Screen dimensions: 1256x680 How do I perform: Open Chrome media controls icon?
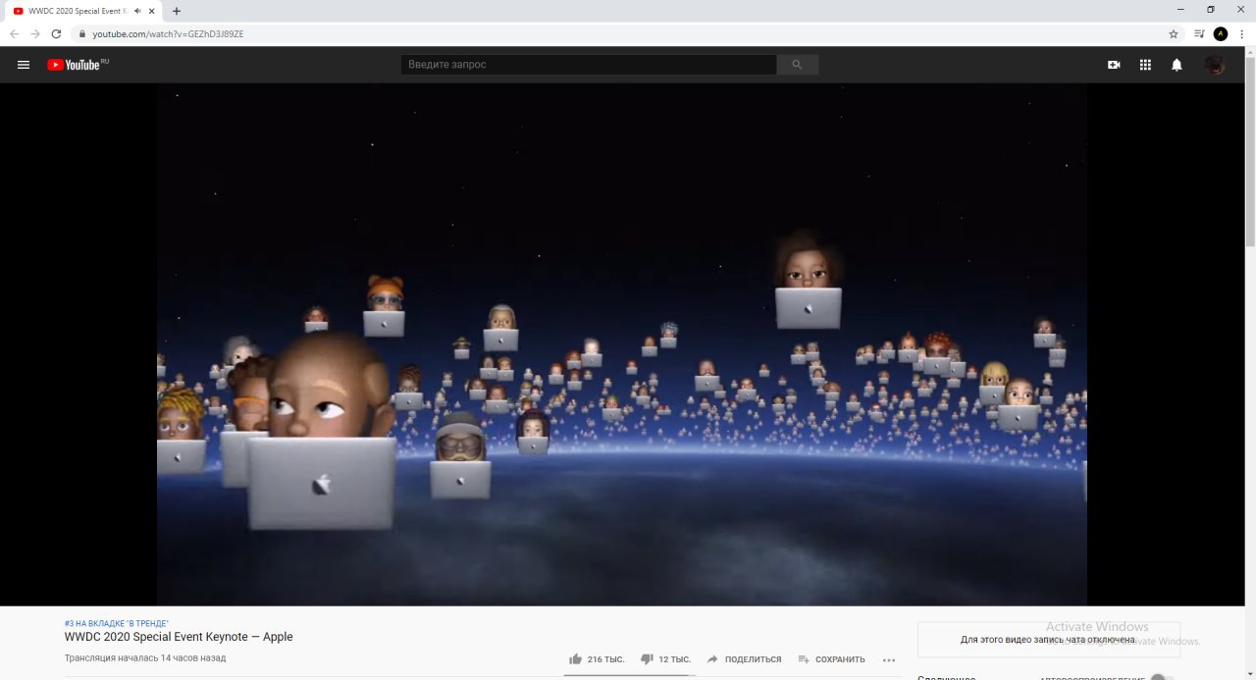1199,33
